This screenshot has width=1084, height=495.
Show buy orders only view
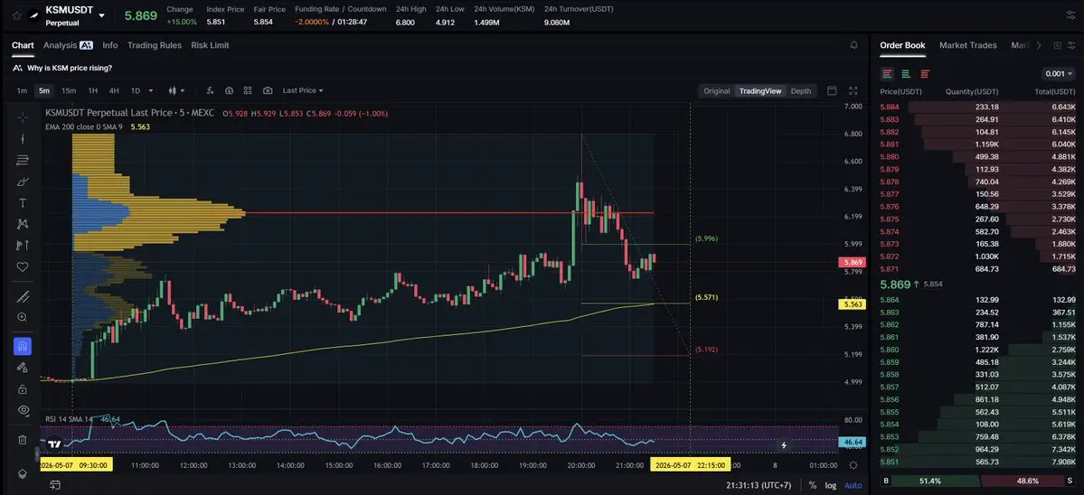(906, 74)
